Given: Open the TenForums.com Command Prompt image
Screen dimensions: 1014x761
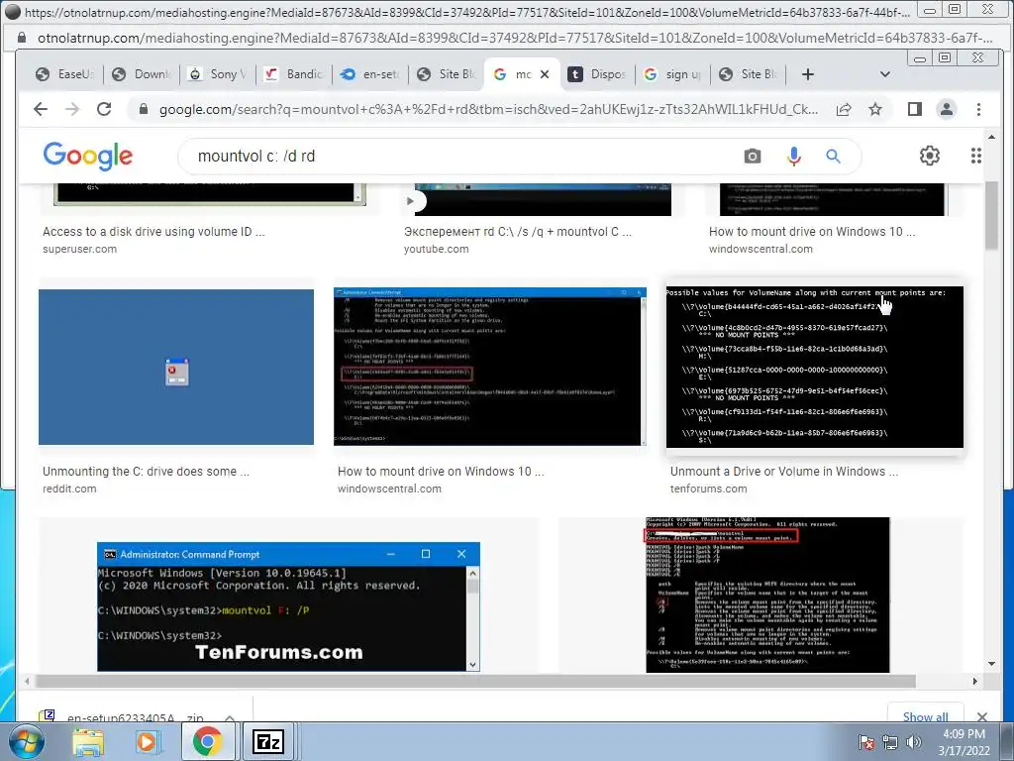Looking at the screenshot, I should coord(288,607).
